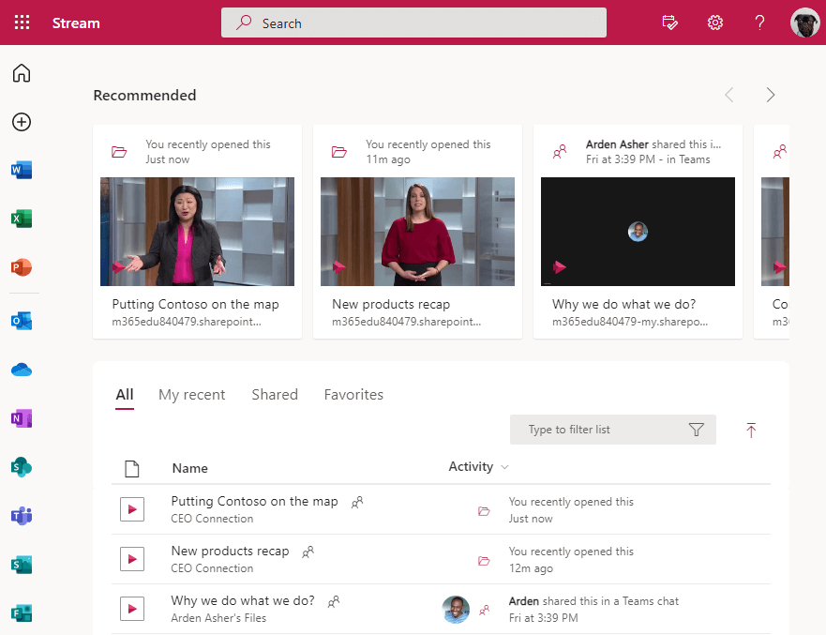Screen dimensions: 826x635
Task: Open Why we do what we do thumbnail
Action: 637,232
